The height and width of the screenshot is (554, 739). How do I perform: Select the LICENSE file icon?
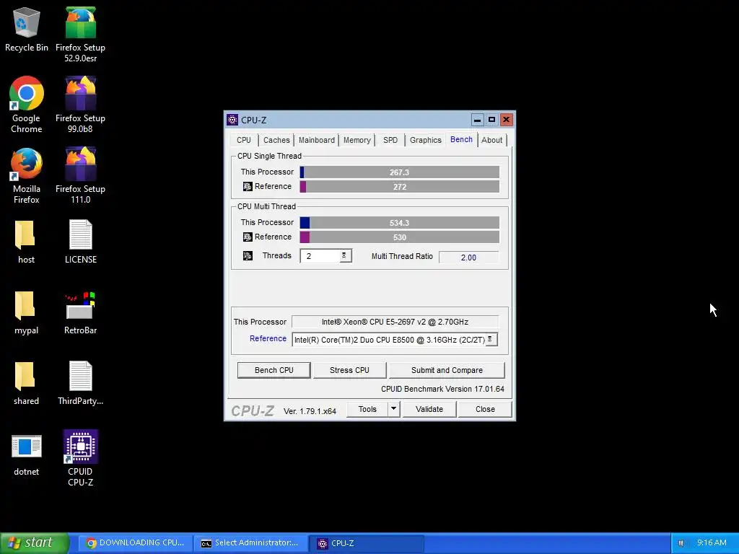click(x=81, y=242)
